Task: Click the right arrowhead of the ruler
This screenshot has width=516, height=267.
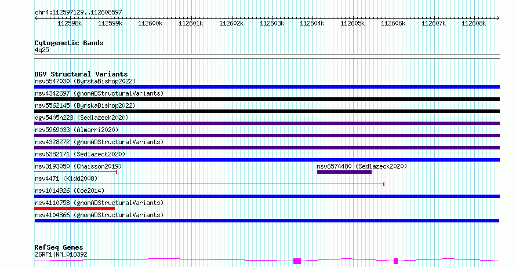Action: (x=498, y=18)
